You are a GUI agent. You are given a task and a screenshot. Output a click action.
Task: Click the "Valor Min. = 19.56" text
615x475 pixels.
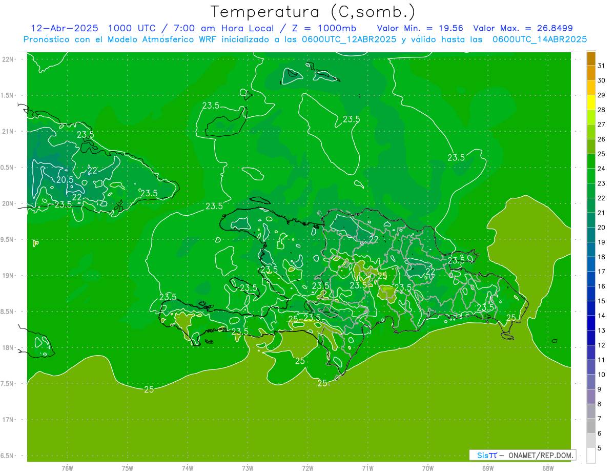(x=420, y=28)
